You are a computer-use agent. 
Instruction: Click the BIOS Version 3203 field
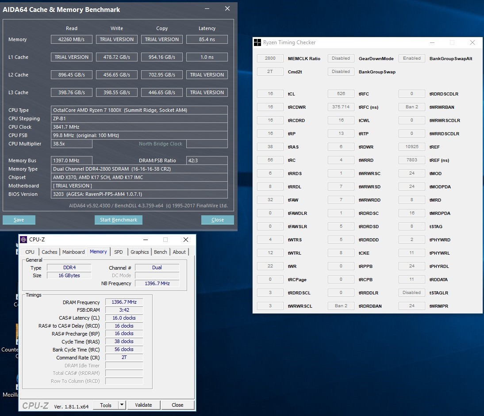(x=139, y=194)
